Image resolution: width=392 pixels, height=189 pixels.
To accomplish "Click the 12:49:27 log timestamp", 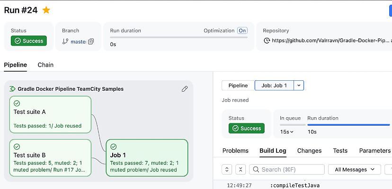I will [239, 185].
